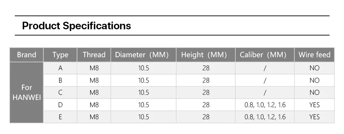Click the Type C cell
The image size is (344, 134).
point(60,92)
